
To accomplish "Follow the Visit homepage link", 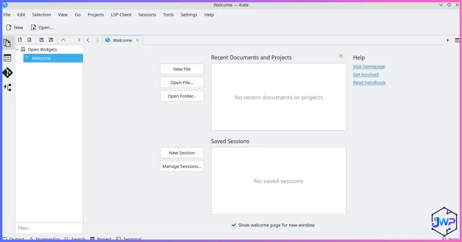I will point(369,66).
